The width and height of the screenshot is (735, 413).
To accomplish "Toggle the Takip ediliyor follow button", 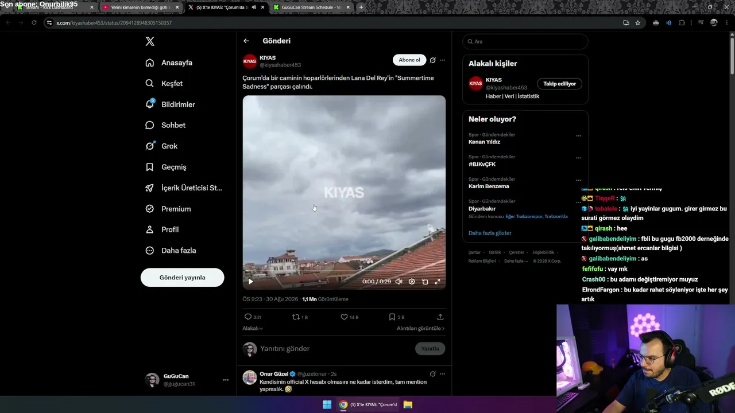I will [560, 84].
